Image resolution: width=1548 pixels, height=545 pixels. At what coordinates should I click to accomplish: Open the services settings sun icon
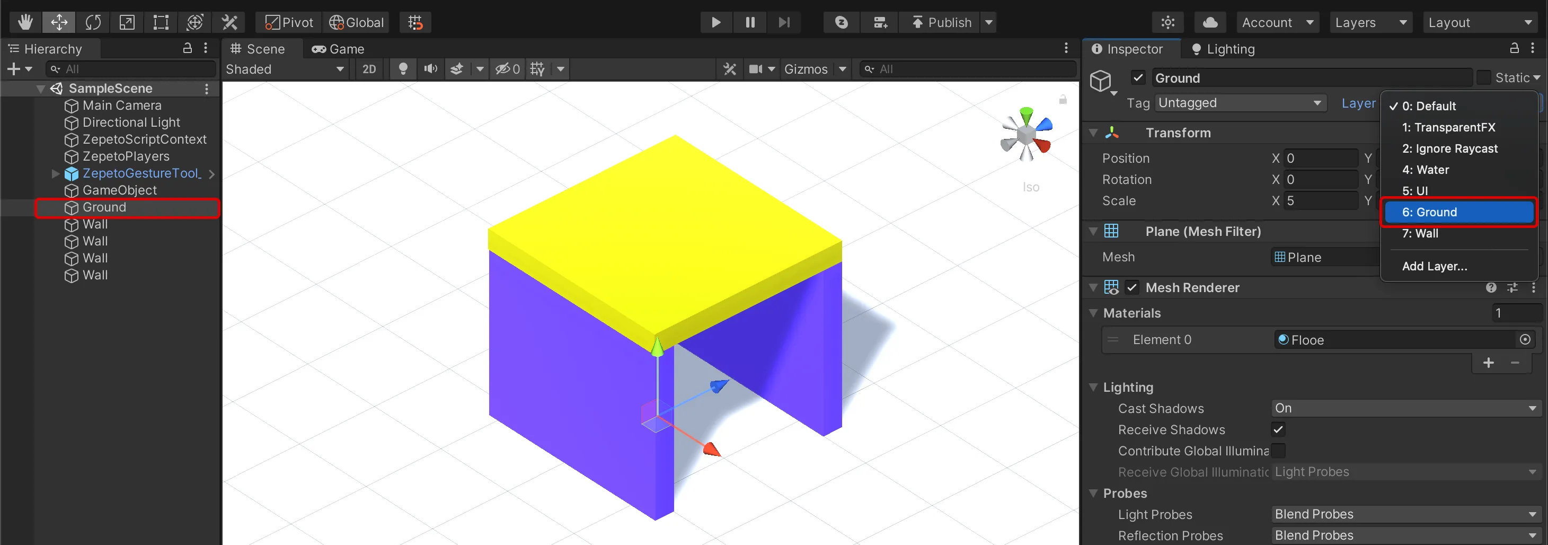(x=1167, y=22)
